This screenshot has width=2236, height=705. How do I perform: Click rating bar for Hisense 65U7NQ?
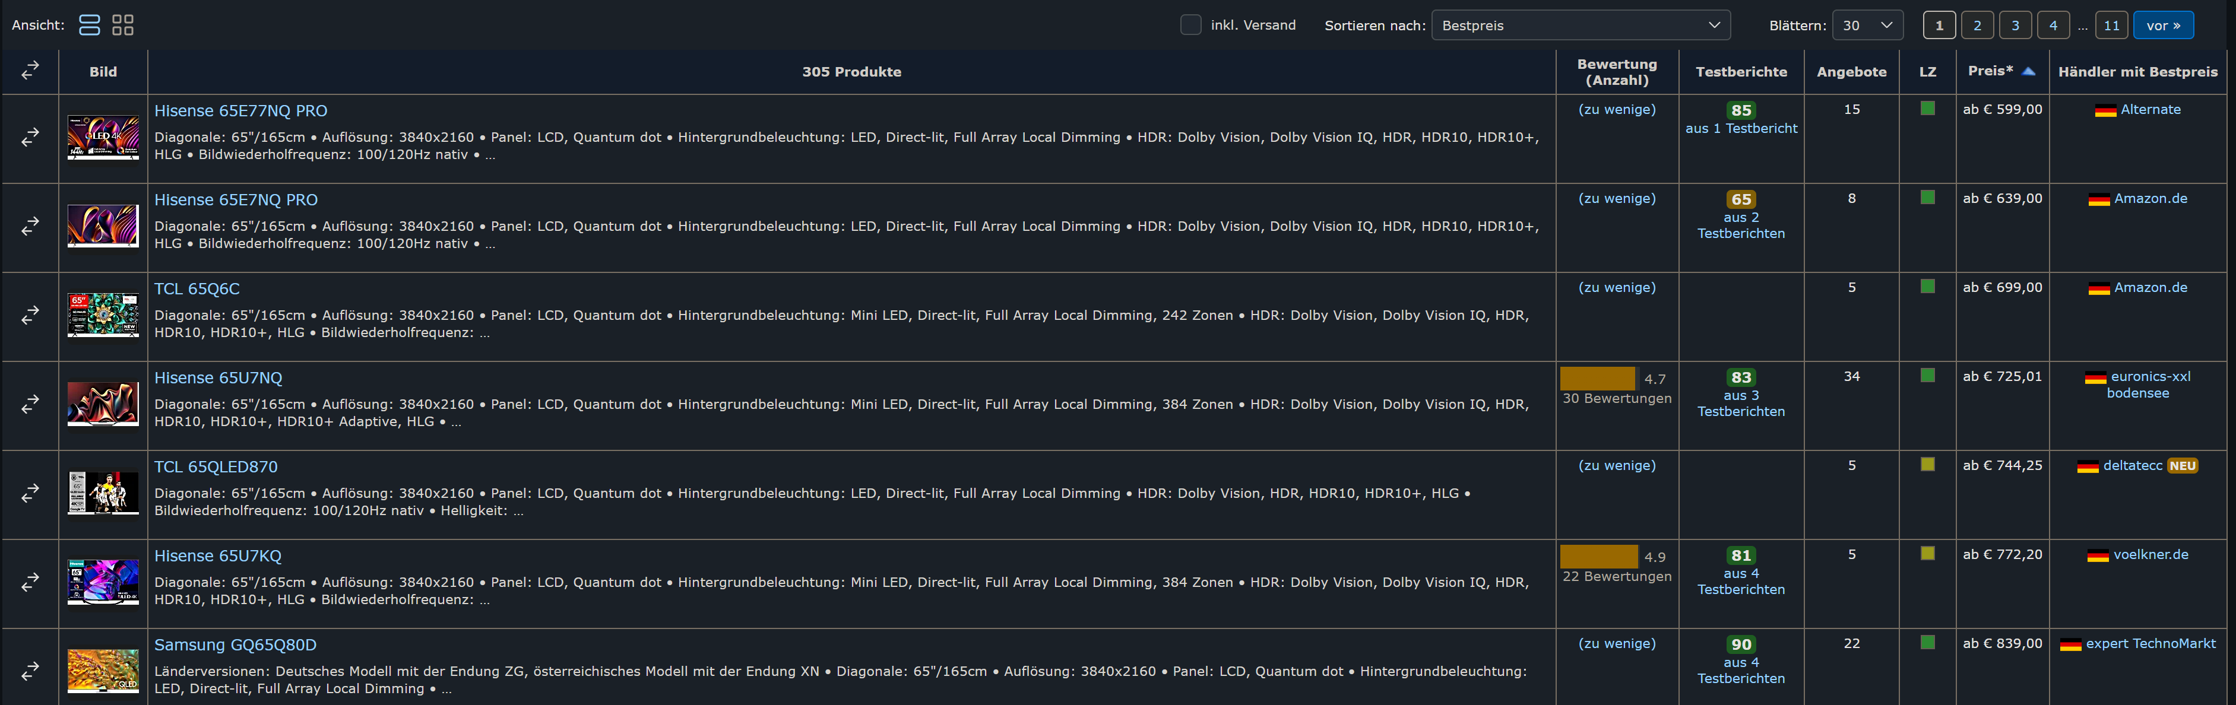(1597, 379)
